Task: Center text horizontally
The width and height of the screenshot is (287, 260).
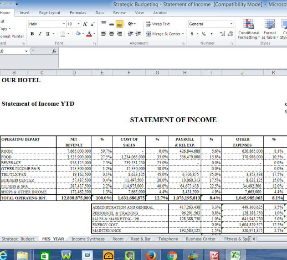Action: (112, 34)
